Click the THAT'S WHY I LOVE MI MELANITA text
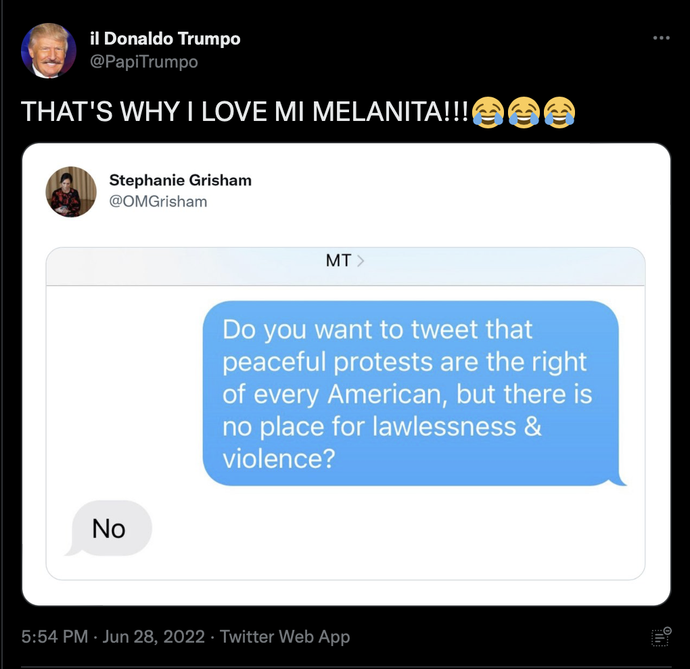690x669 pixels. point(245,111)
